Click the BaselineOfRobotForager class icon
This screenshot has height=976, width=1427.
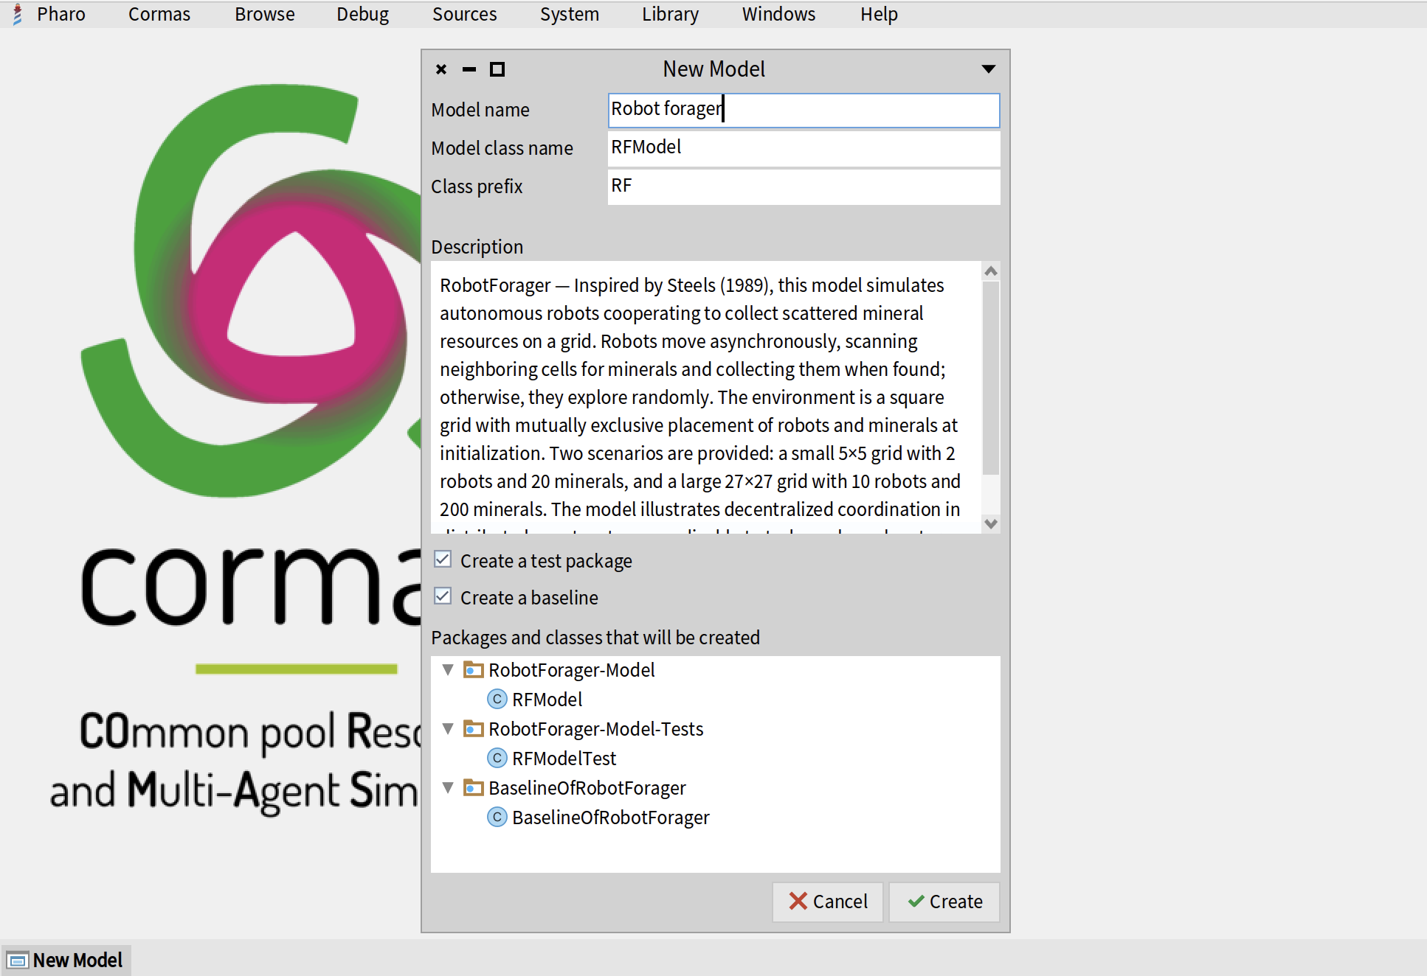[x=497, y=817]
